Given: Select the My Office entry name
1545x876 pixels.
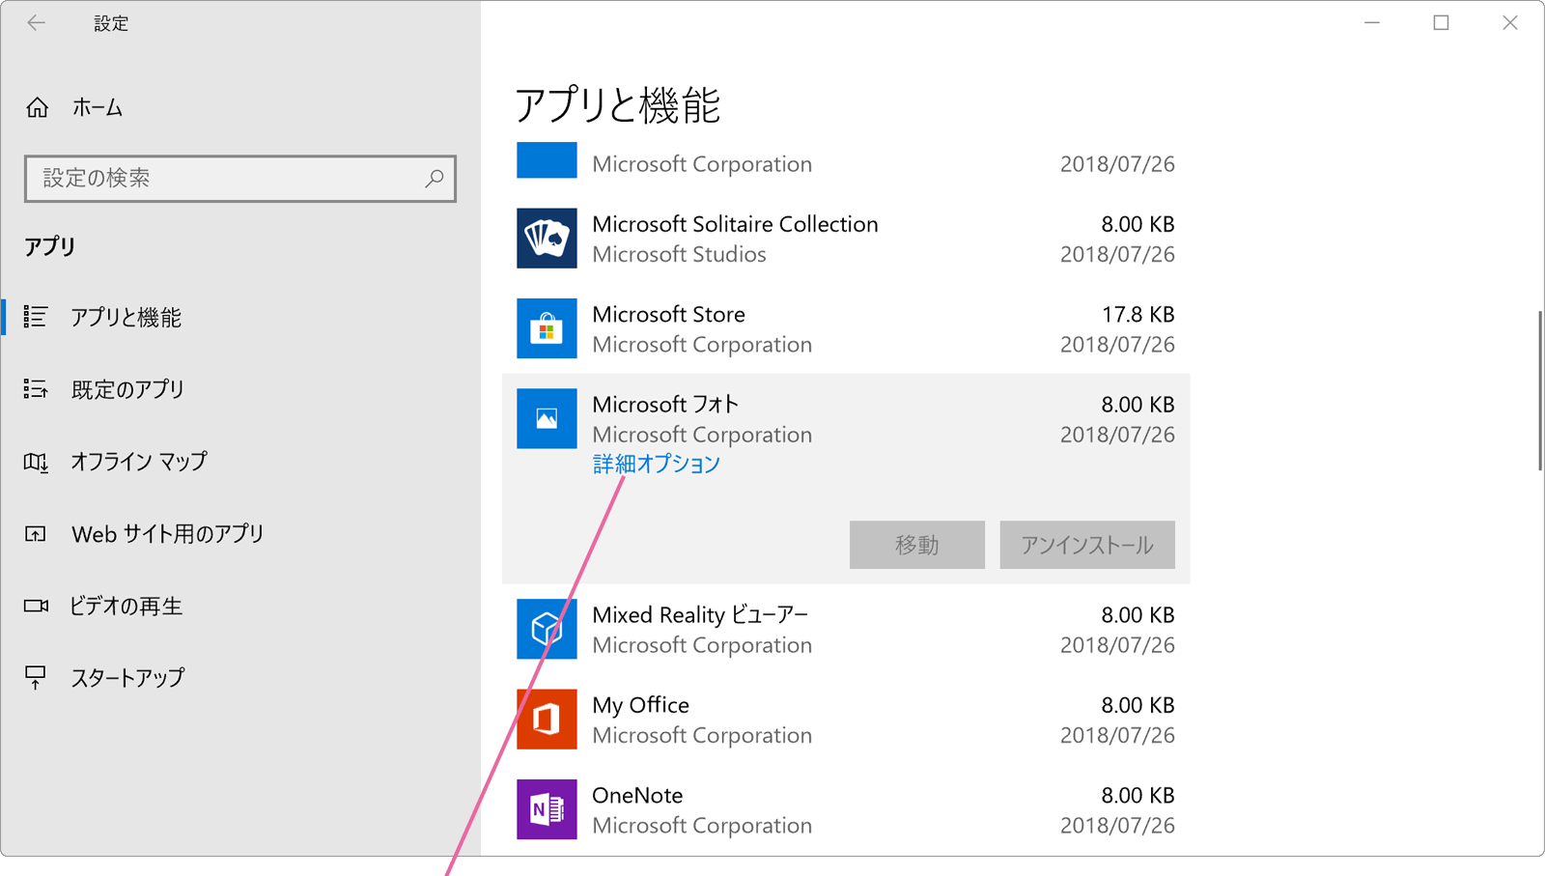Looking at the screenshot, I should (641, 706).
